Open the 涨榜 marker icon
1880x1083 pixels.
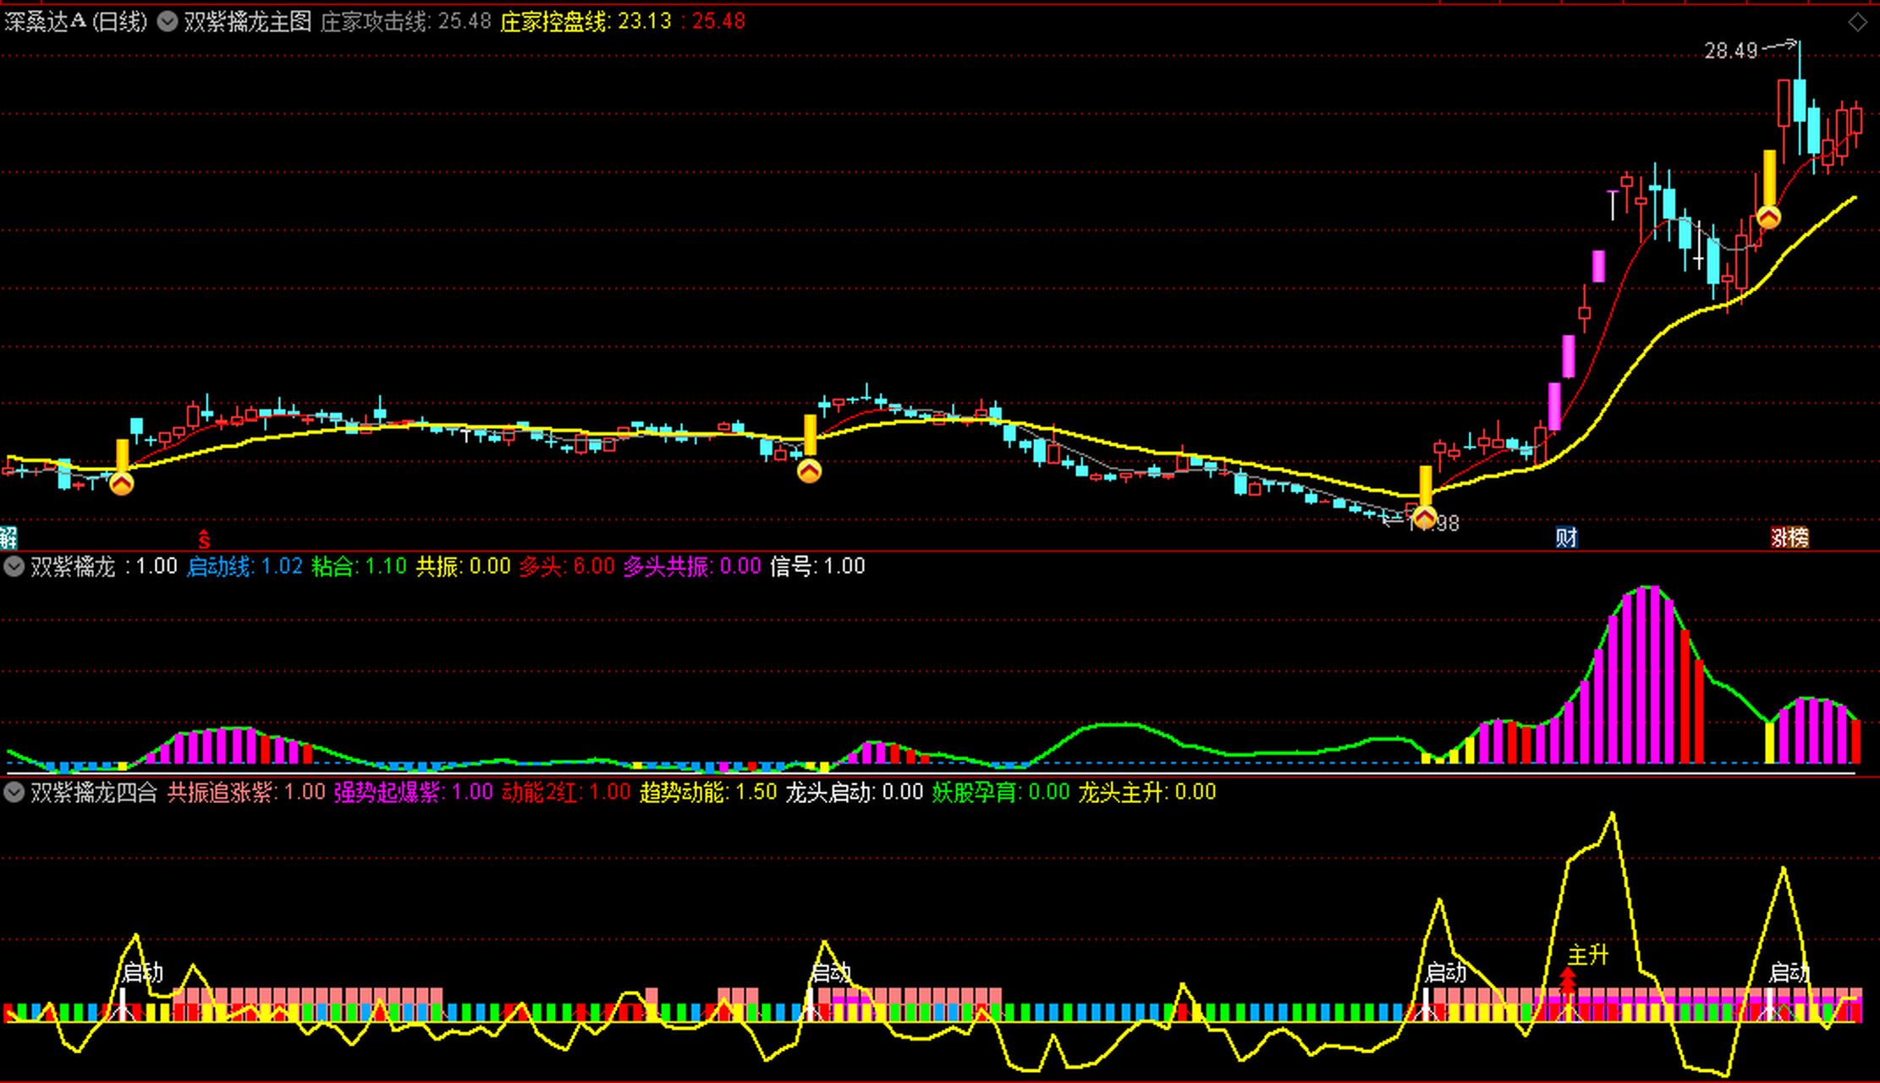1789,536
